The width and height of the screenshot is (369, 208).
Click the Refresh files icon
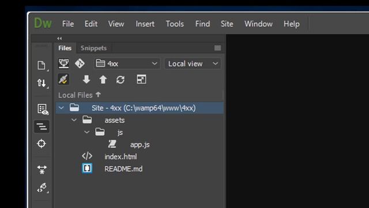[x=121, y=80]
